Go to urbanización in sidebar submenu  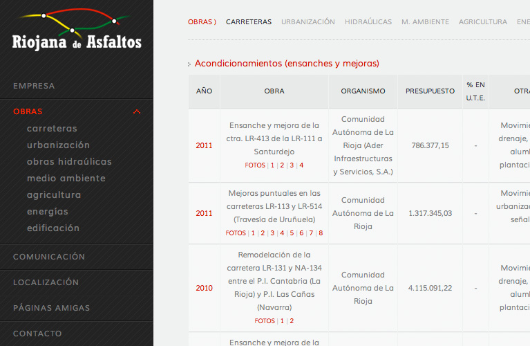click(x=58, y=145)
